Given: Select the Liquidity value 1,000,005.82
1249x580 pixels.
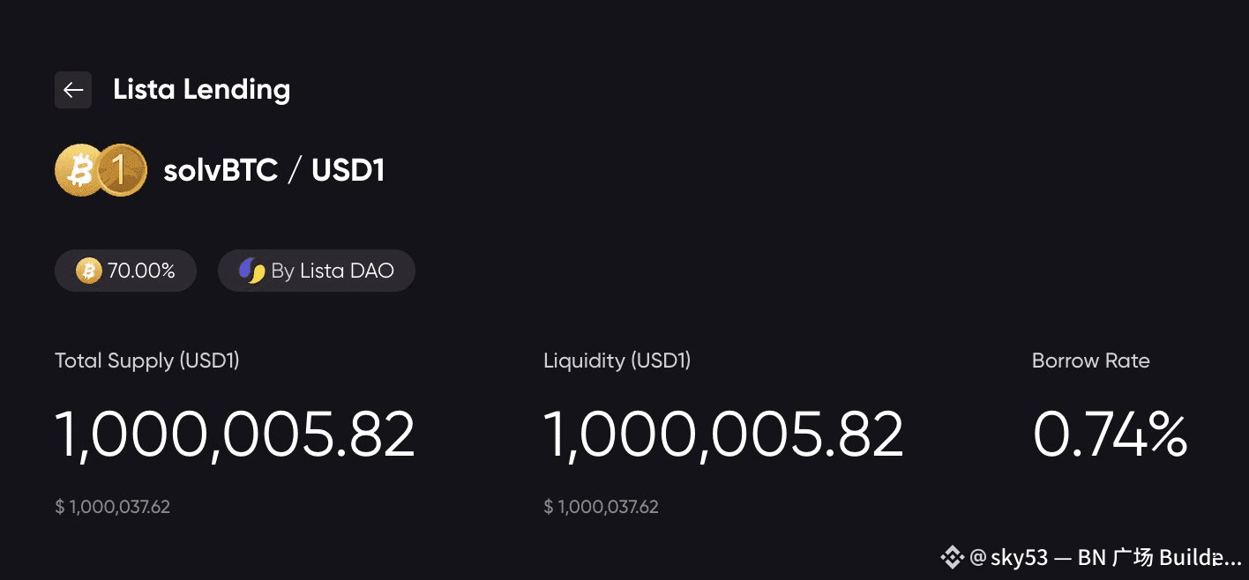Looking at the screenshot, I should pos(723,435).
